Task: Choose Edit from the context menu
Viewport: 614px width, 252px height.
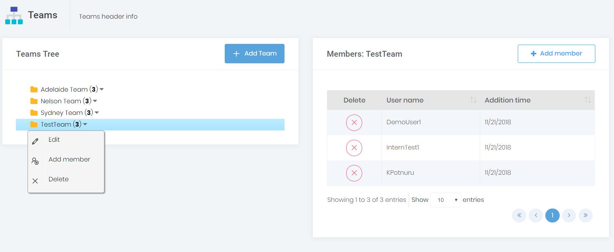Action: coord(54,140)
